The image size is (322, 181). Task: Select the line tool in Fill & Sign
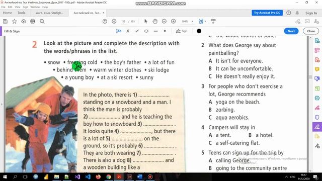[x=155, y=31]
